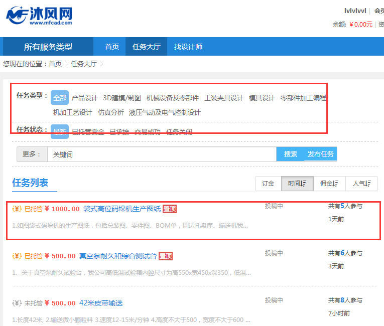Open the 所有服务类型 menu

48,47
